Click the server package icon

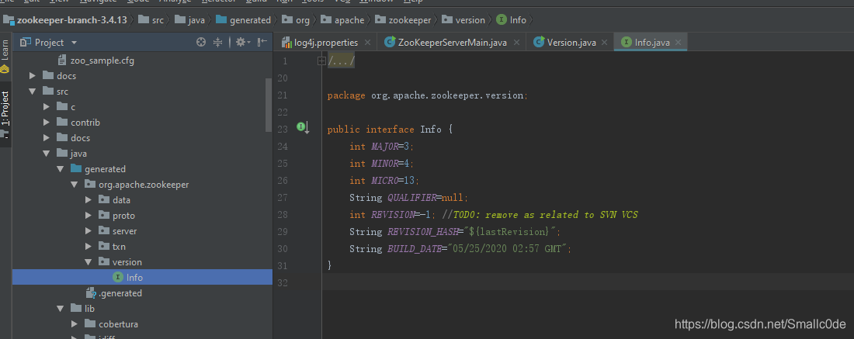click(x=104, y=230)
